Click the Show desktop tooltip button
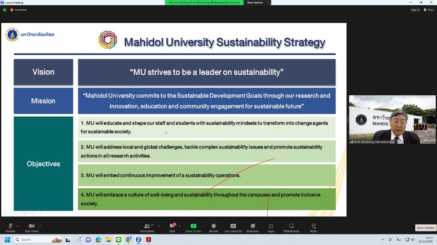437x245 pixels. tap(425, 228)
